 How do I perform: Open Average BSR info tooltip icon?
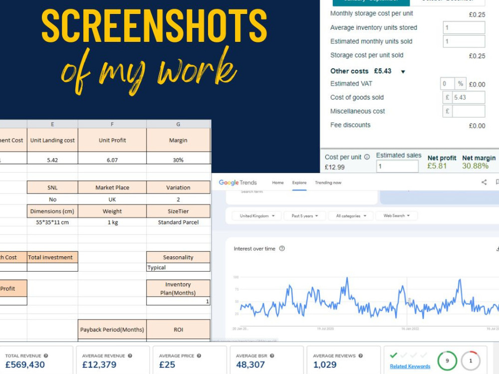pos(272,356)
